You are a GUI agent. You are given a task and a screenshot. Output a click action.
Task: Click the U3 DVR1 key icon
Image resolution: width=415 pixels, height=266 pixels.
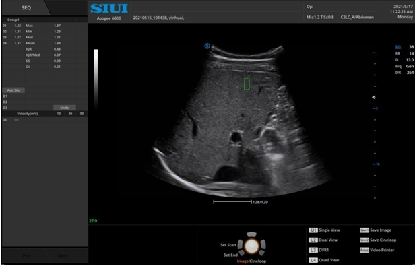pyautogui.click(x=313, y=250)
